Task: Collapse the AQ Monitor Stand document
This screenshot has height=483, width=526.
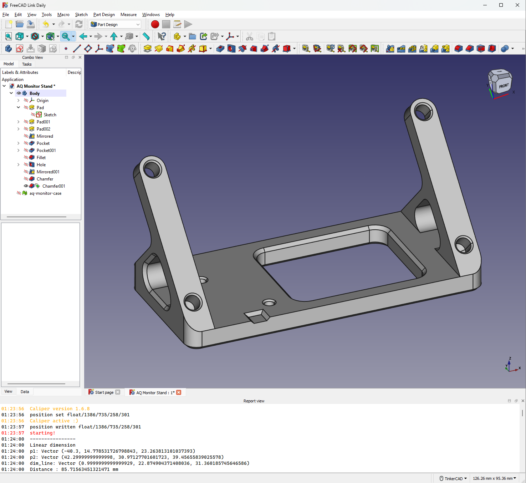Action: 4,86
